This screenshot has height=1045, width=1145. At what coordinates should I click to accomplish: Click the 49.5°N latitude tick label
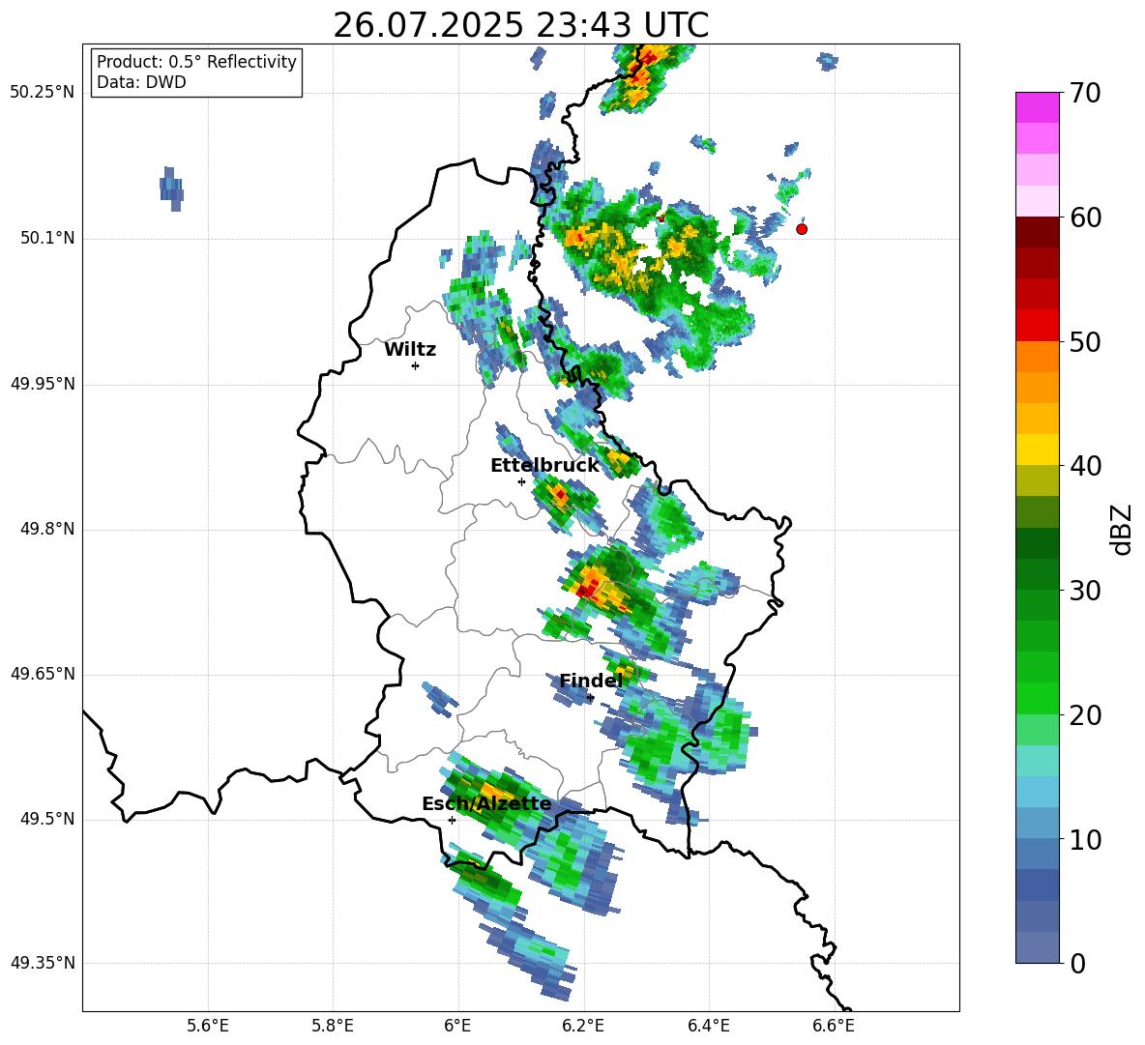(x=46, y=819)
